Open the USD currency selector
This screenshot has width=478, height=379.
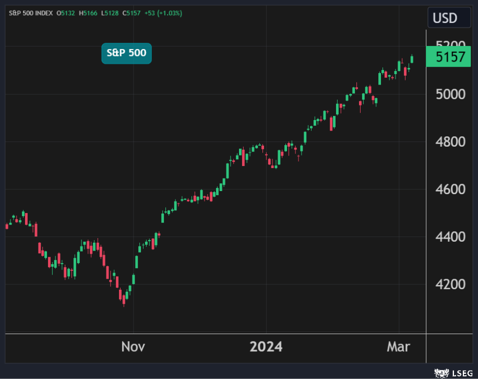pos(445,18)
